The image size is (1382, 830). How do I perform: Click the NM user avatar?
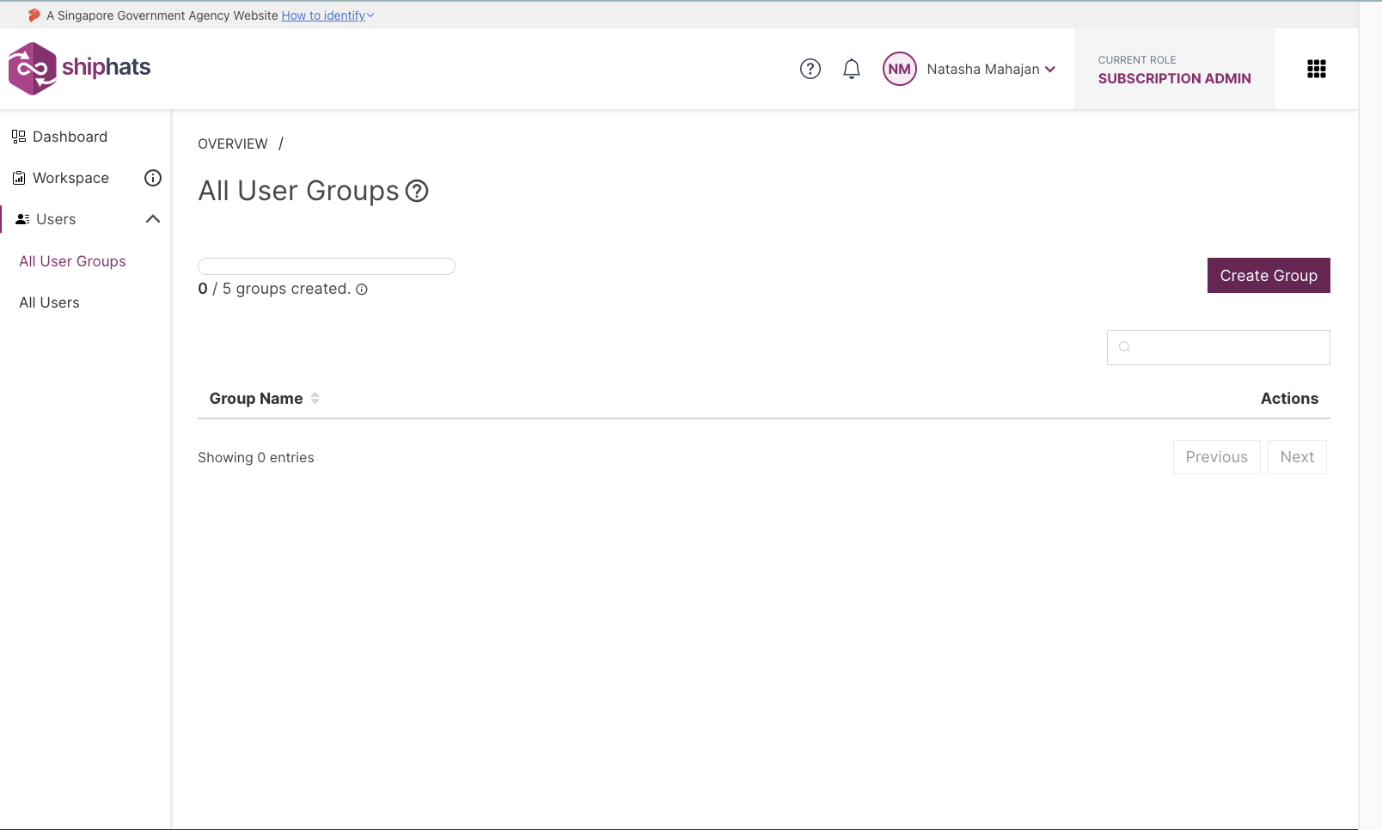coord(899,69)
